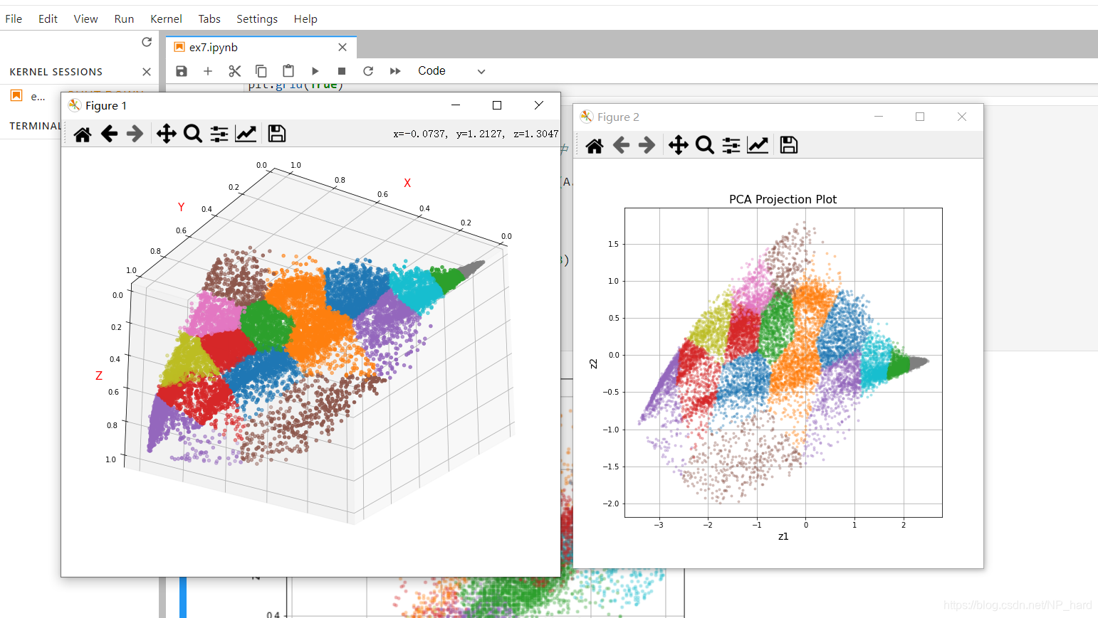
Task: Click the cursor coordinates readout in Figure 1
Action: click(x=476, y=134)
